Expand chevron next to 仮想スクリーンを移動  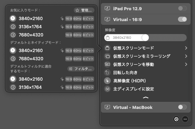pyautogui.click(x=186, y=64)
